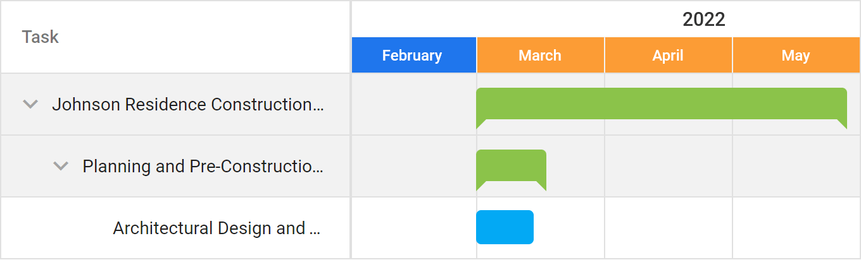Image resolution: width=861 pixels, height=260 pixels.
Task: Select the Johnson Residence green summary bar
Action: (661, 104)
